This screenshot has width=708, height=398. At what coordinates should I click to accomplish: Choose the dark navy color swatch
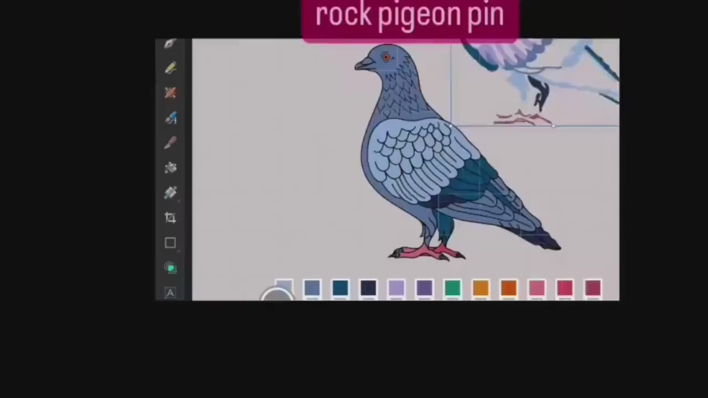point(368,288)
